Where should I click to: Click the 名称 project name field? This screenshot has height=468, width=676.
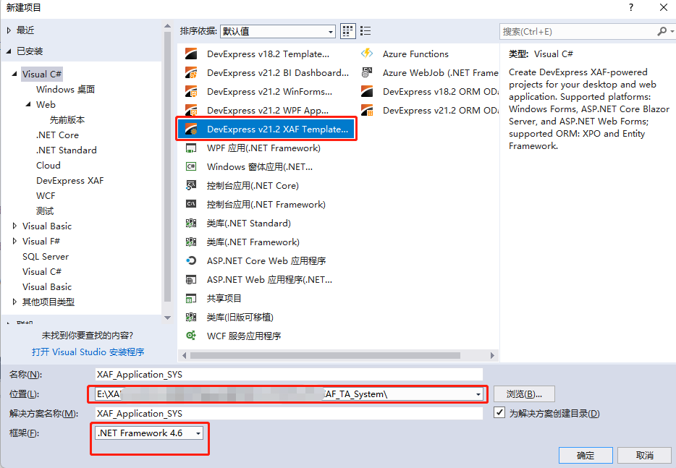point(290,374)
